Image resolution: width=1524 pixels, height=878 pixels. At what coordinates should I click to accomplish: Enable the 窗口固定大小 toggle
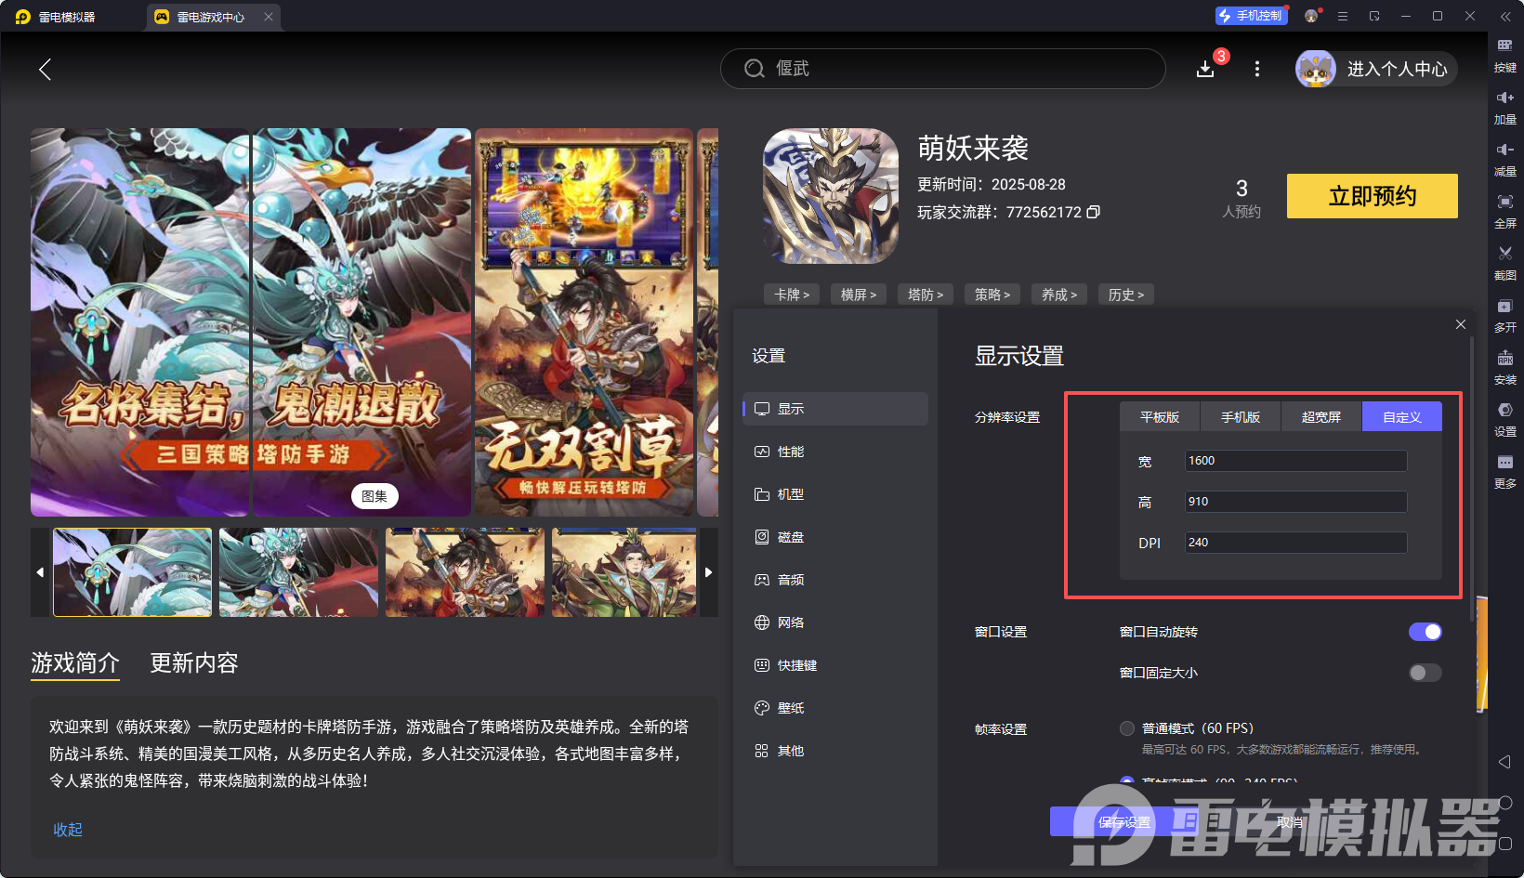click(1425, 673)
